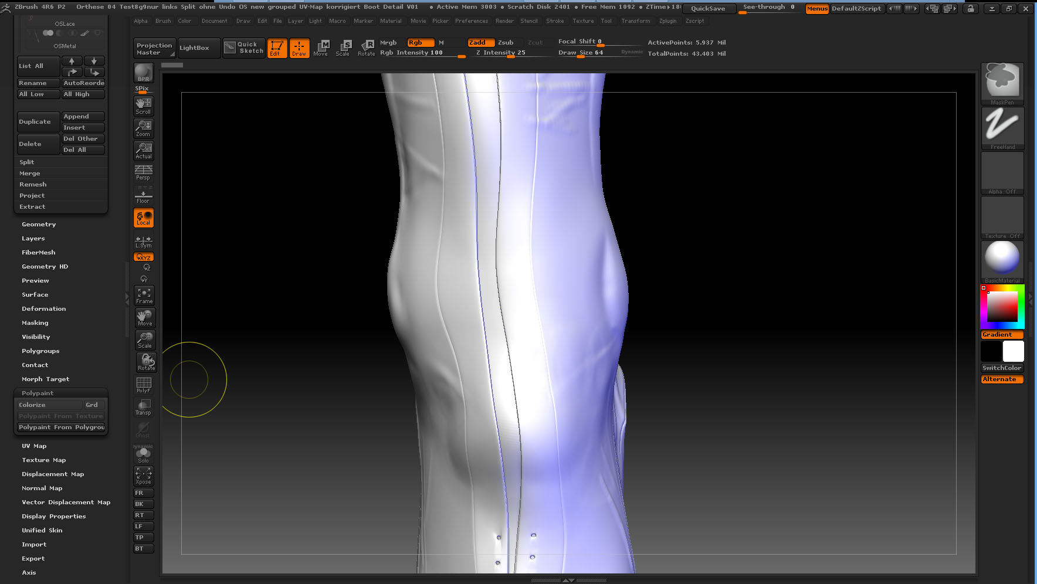Viewport: 1037px width, 584px height.
Task: Click the Frame mesh icon
Action: coord(144,296)
